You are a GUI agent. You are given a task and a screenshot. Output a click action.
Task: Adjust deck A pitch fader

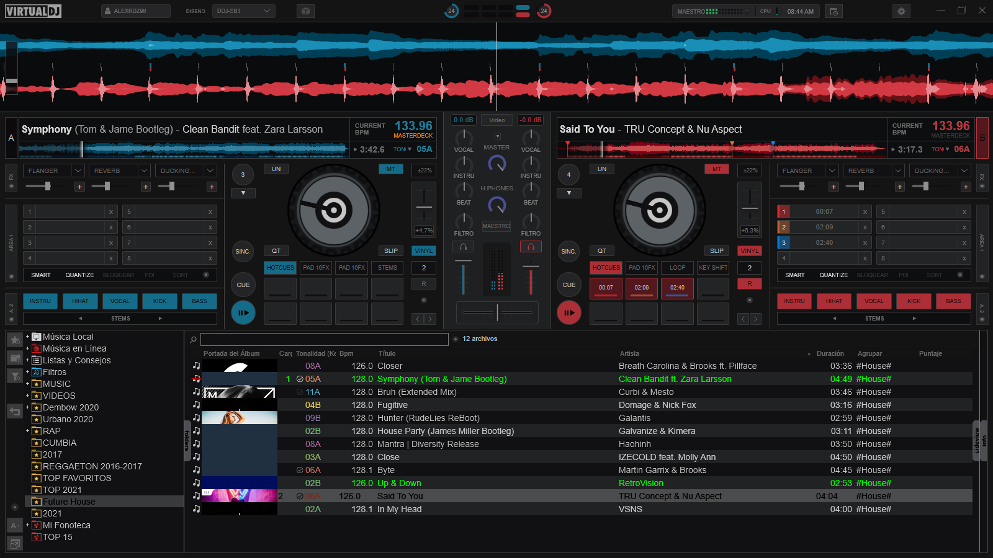(x=425, y=207)
